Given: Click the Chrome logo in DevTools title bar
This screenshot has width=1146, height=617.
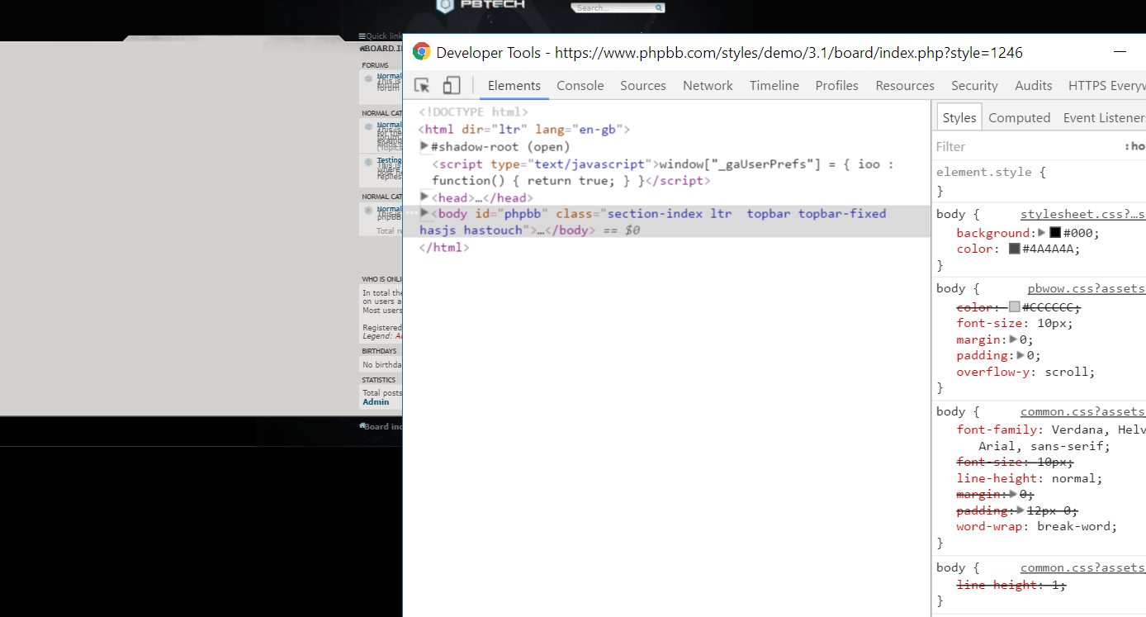Looking at the screenshot, I should (421, 52).
